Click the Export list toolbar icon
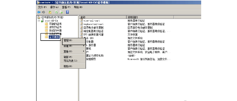The height and width of the screenshot is (101, 237). click(61, 12)
